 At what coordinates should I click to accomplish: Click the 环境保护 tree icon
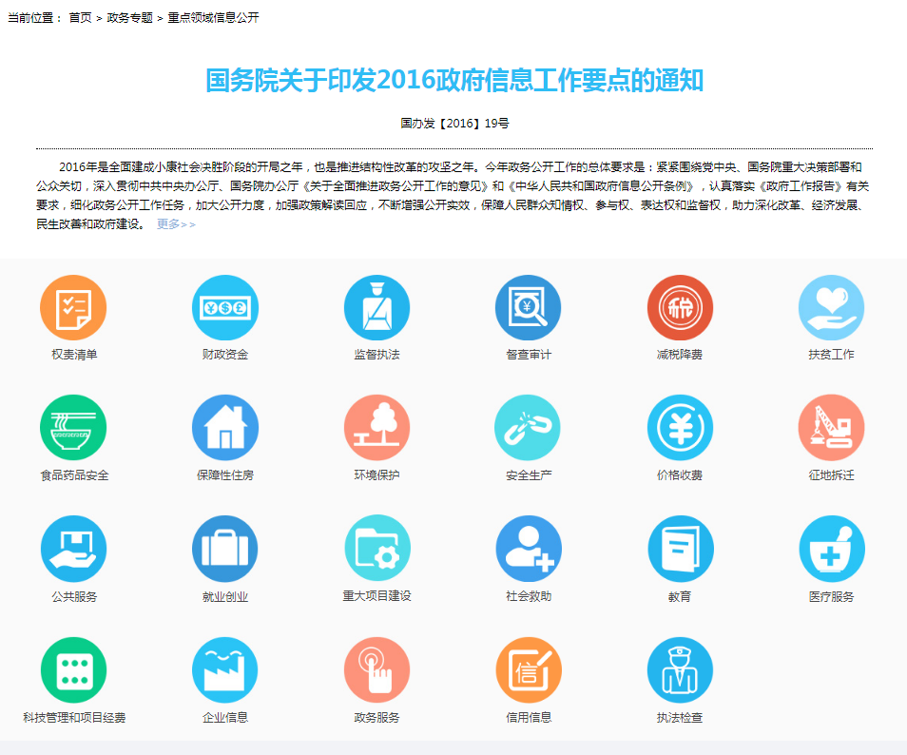376,428
